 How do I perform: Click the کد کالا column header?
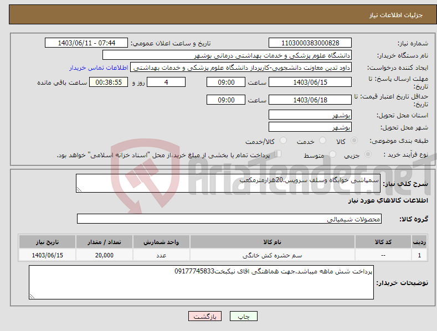coord(383,242)
